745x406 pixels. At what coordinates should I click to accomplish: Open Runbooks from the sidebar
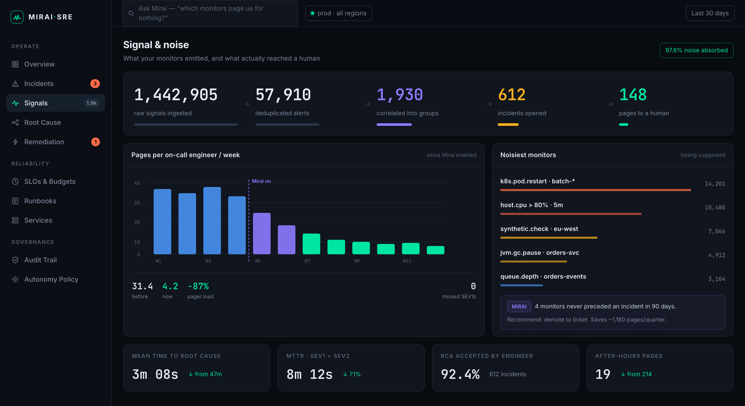(56, 201)
